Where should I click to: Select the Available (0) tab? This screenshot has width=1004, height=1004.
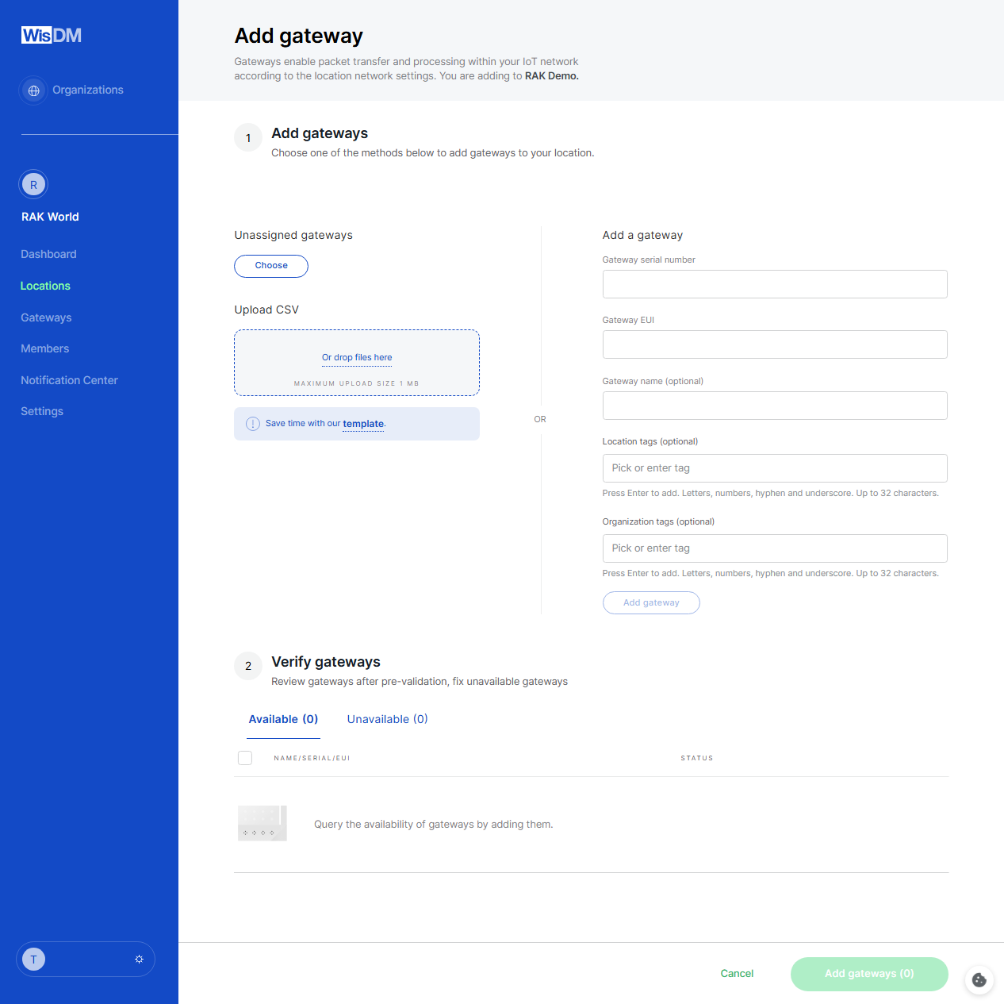(283, 719)
